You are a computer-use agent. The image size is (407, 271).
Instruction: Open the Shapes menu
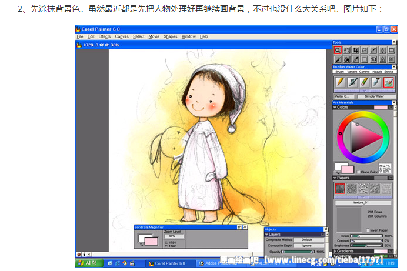coord(171,36)
